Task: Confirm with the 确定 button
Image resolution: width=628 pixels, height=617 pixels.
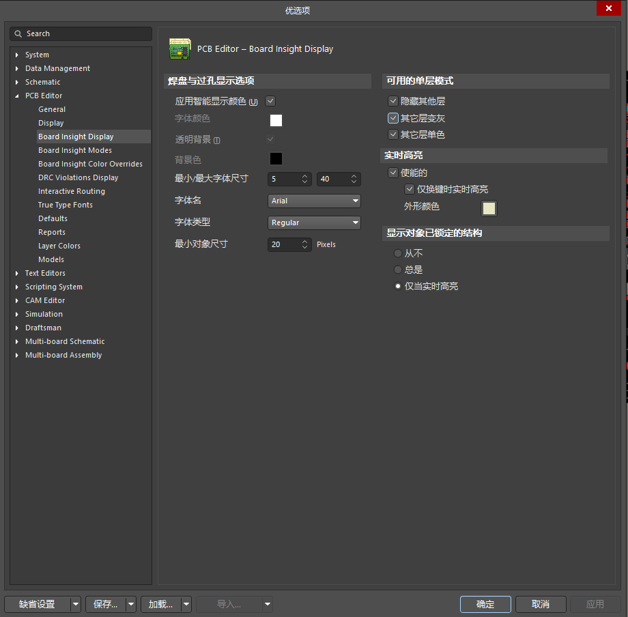Action: point(485,604)
